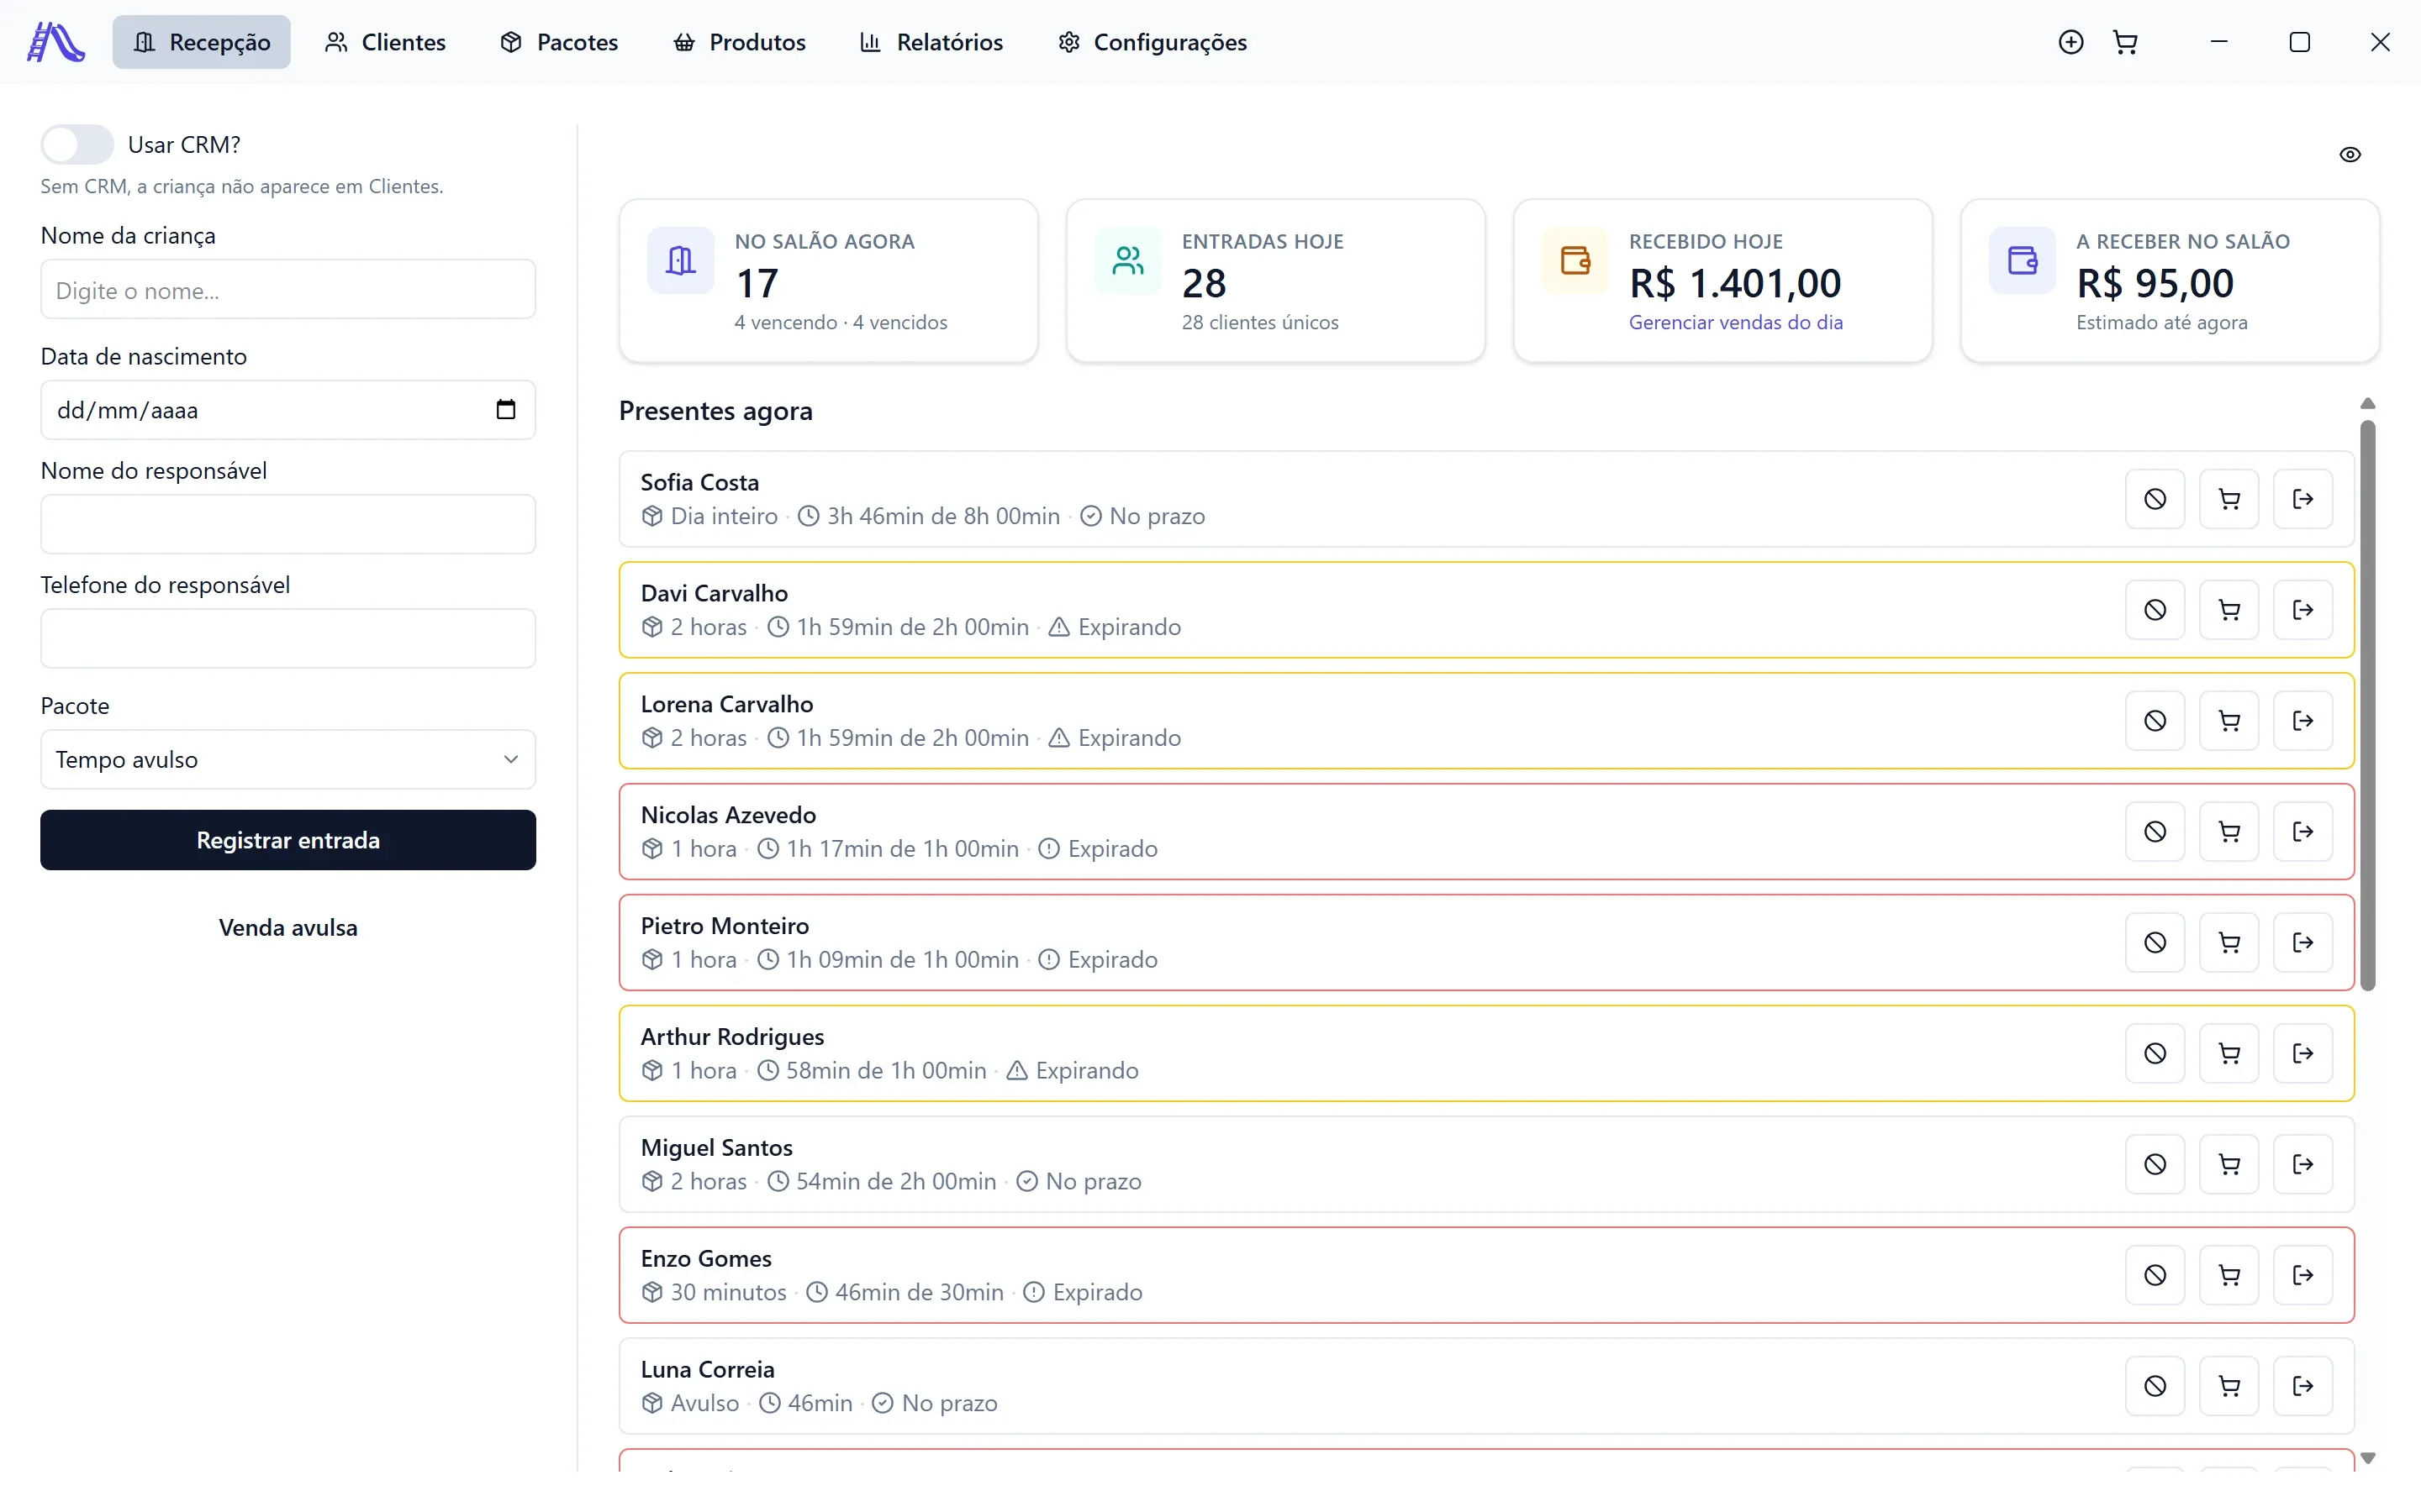Click the cancel icon for Nicolas Azevedo
This screenshot has height=1512, width=2421.
click(x=2155, y=832)
